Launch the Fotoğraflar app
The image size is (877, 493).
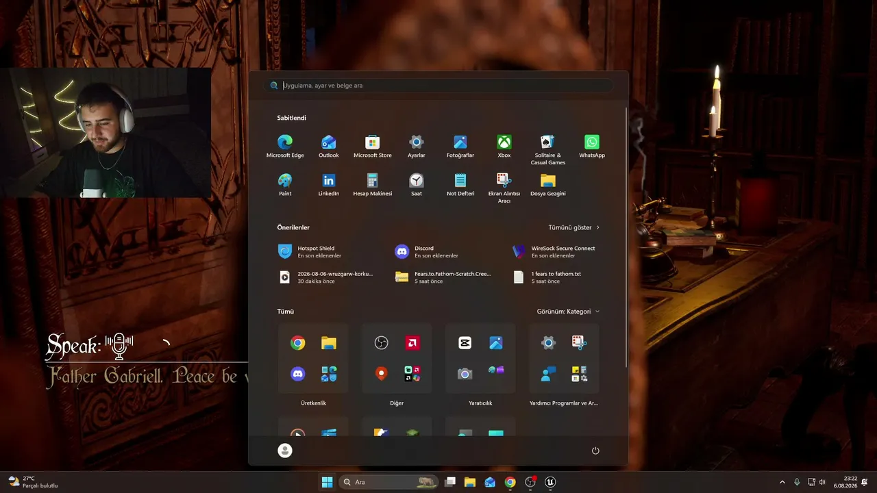[460, 147]
